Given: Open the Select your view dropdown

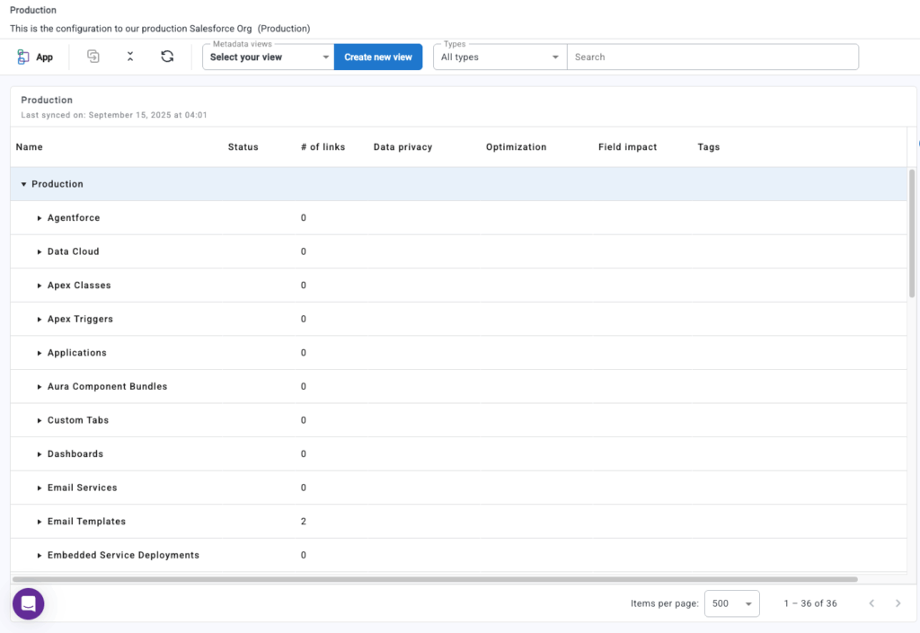Looking at the screenshot, I should click(x=269, y=57).
